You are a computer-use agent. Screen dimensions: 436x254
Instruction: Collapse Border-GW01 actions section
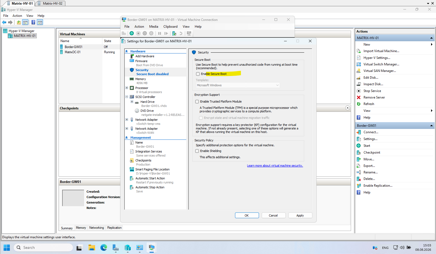click(431, 126)
